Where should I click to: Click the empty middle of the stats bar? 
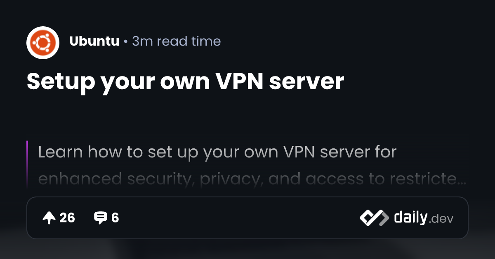pos(239,218)
